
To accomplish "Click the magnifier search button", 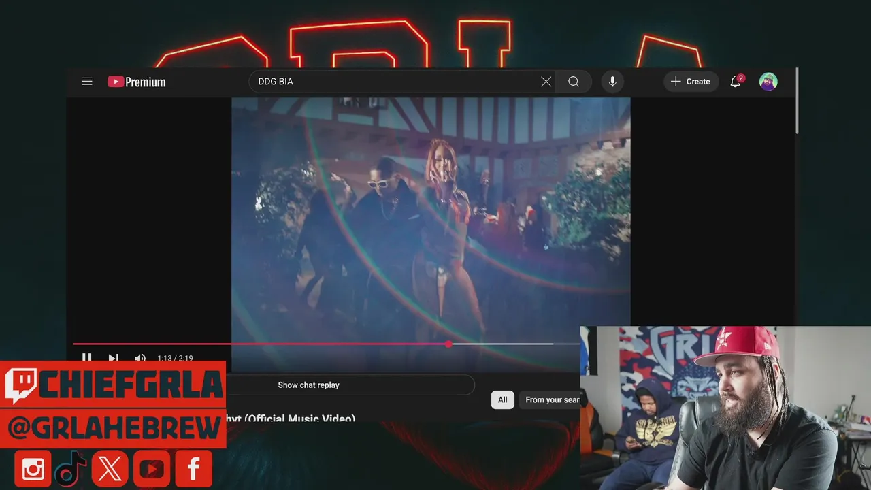I will tap(574, 82).
